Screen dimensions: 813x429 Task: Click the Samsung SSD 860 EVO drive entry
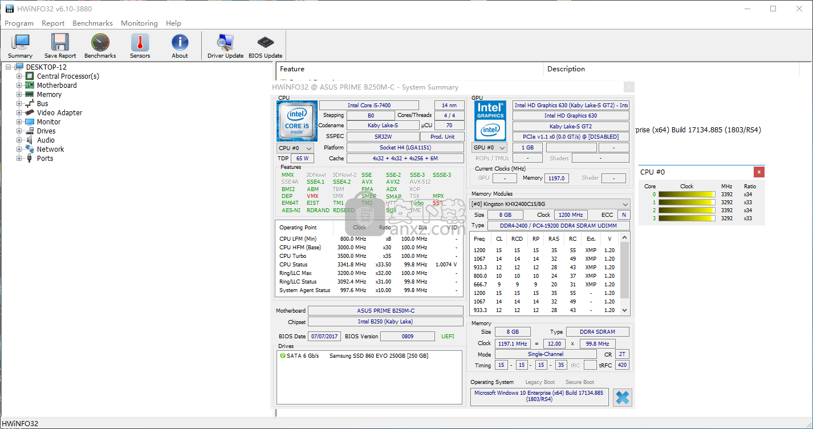click(379, 355)
